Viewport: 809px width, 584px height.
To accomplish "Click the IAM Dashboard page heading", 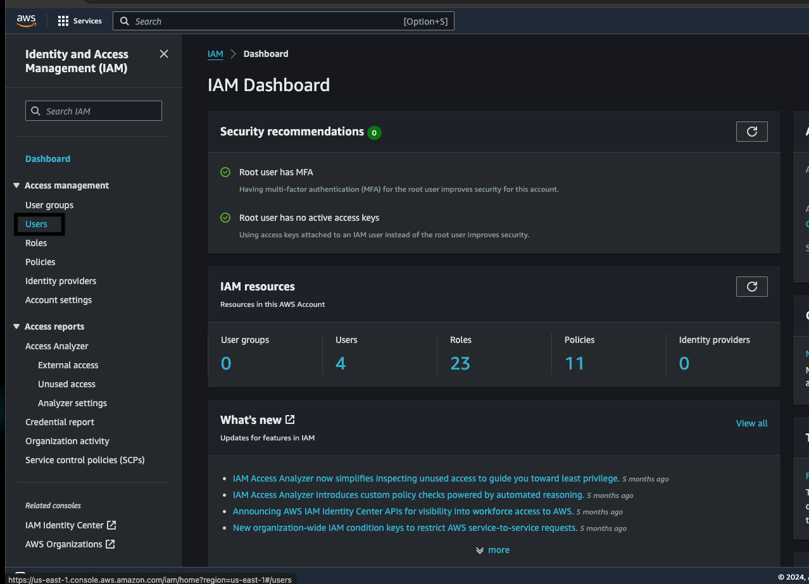I will tap(269, 85).
